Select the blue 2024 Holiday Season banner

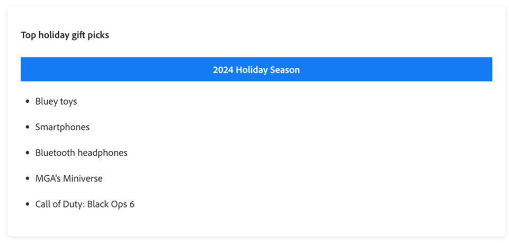coord(256,69)
